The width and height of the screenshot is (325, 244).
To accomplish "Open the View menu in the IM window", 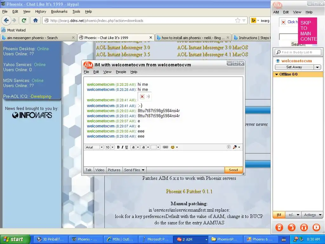I will tap(107, 72).
